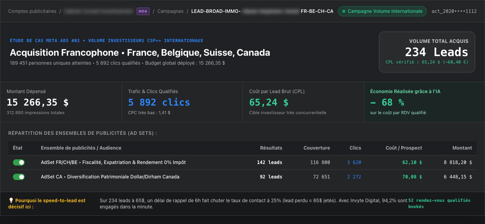
Task: Click the 5 892 clics metric
Action: pos(159,102)
